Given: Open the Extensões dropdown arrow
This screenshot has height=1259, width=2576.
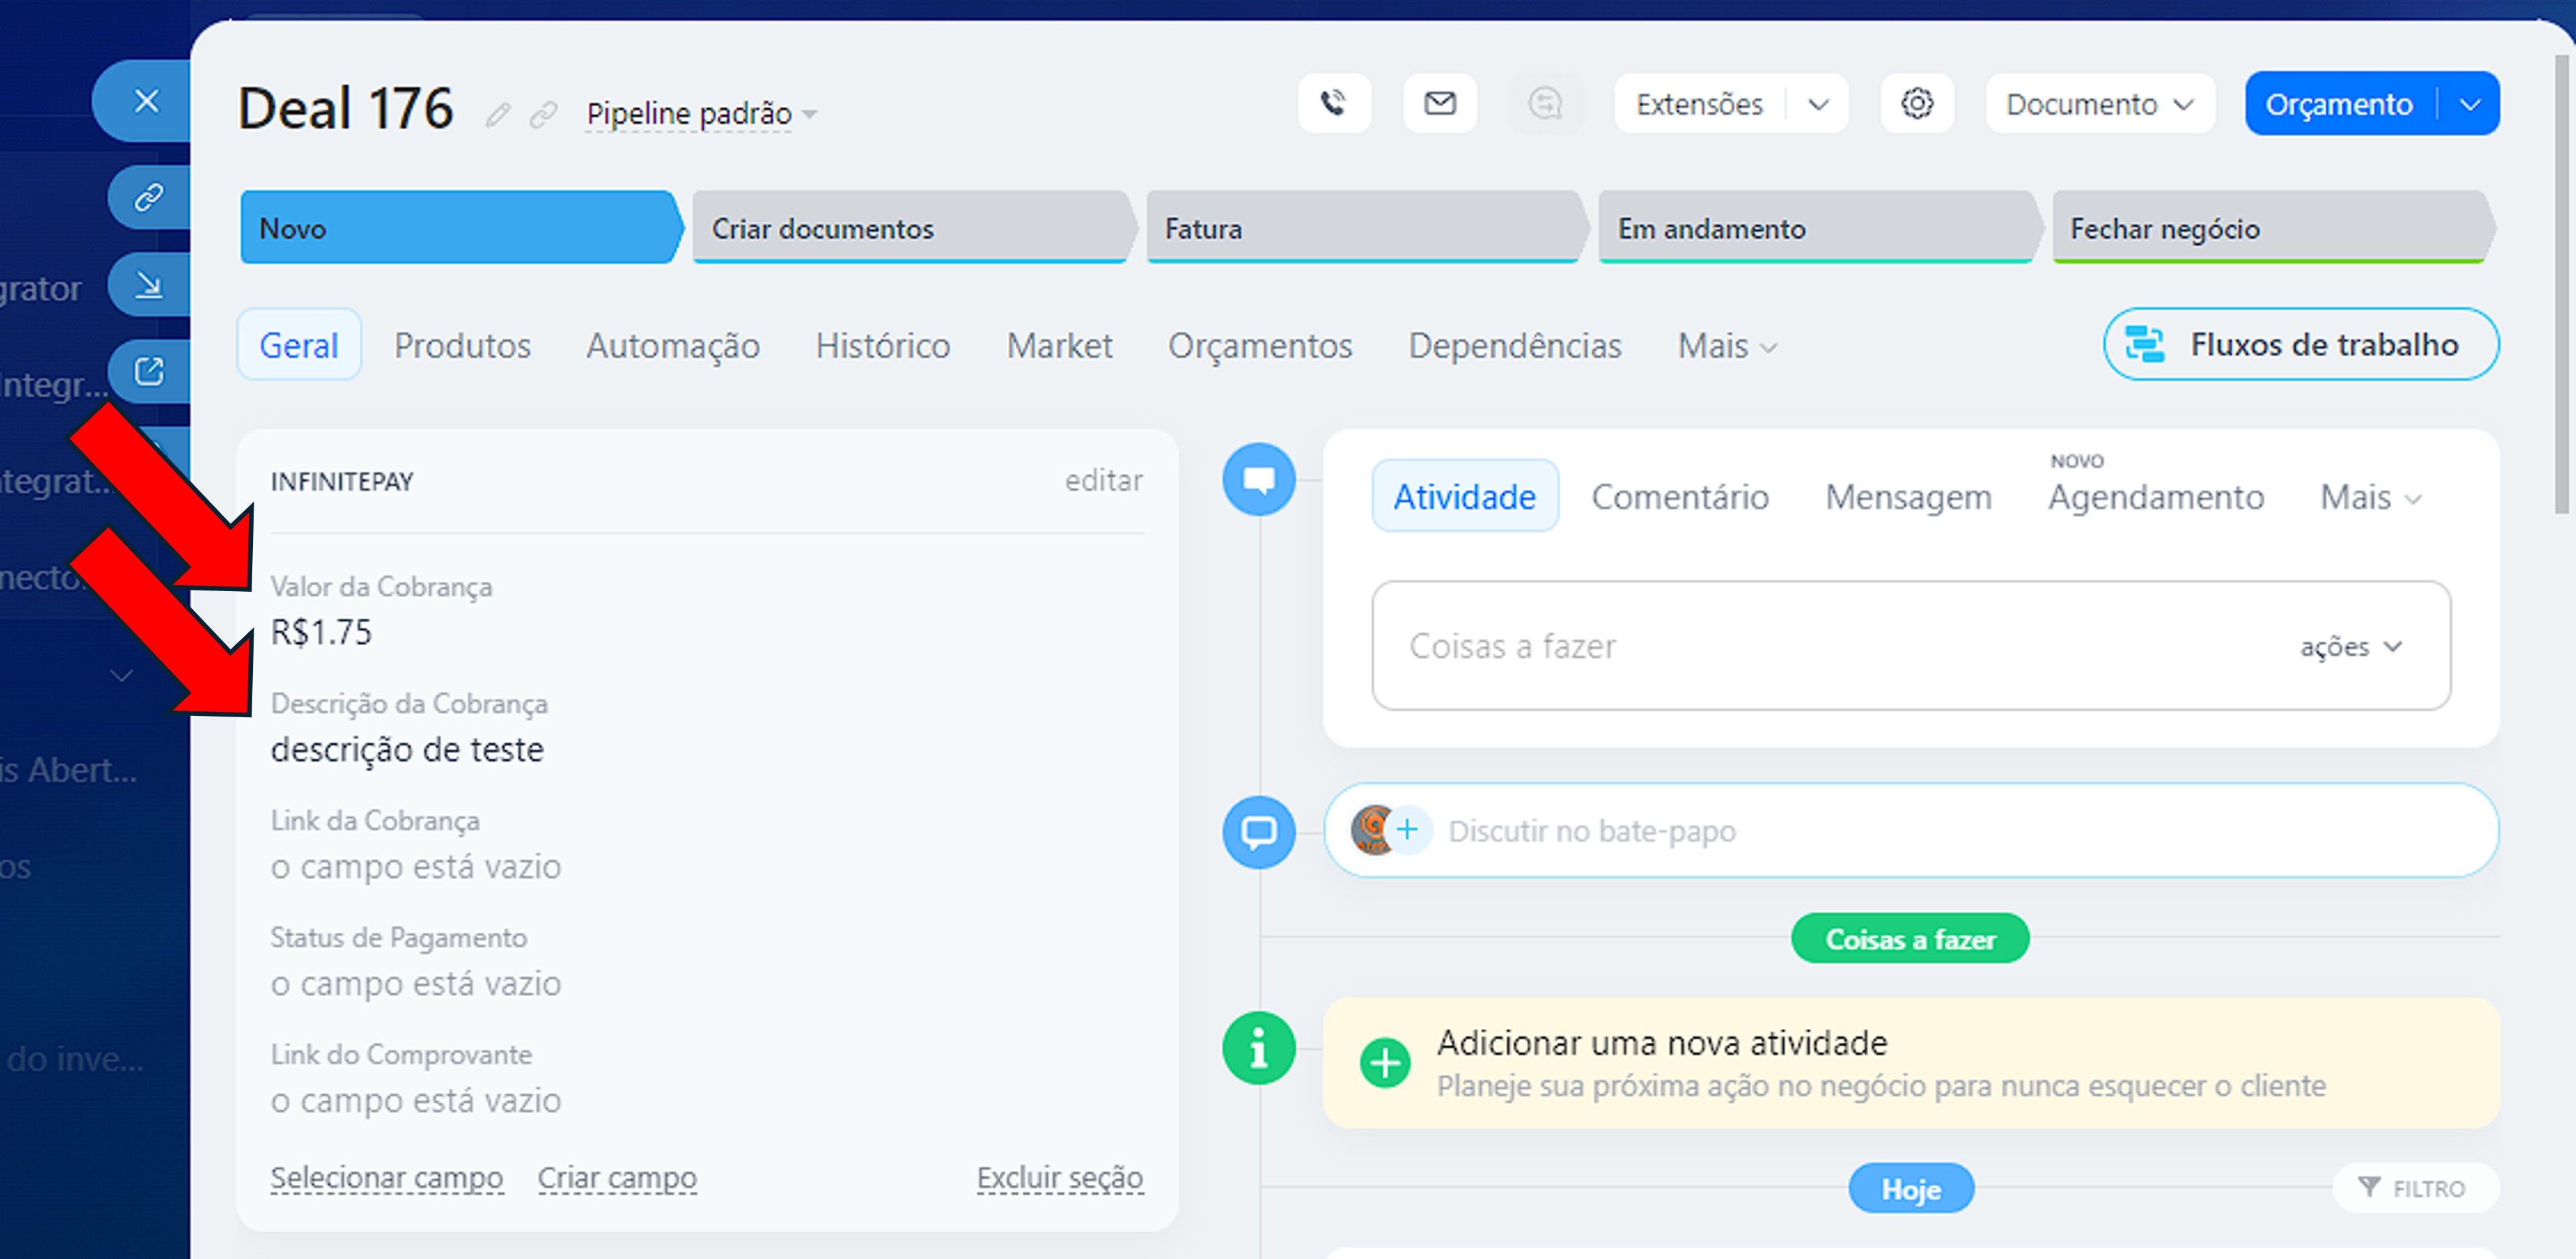Looking at the screenshot, I should point(1818,104).
